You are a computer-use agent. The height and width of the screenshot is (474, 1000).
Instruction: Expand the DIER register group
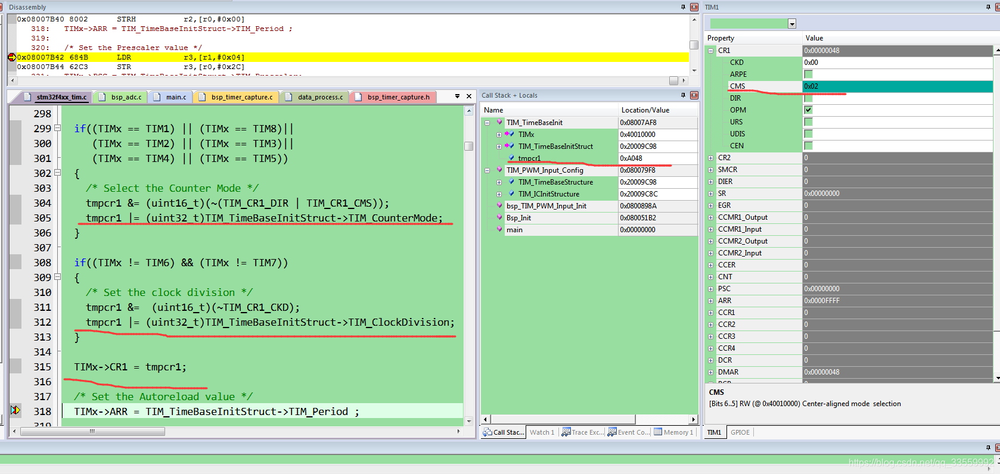pos(710,182)
